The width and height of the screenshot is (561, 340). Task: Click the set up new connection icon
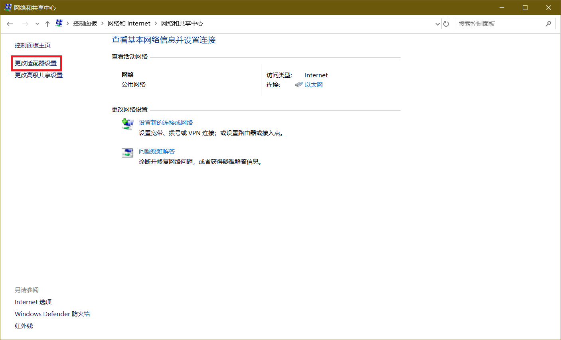tap(127, 124)
